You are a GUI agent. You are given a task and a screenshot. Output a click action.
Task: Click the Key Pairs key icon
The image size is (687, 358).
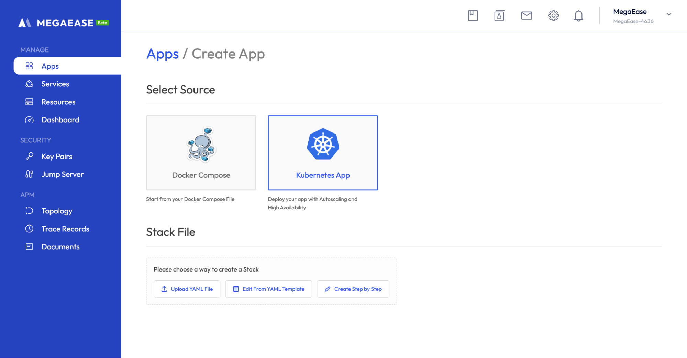coord(29,156)
